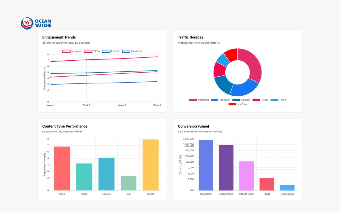Viewport: 340px width, 212px height.
Task: Click the Image axis label
Action: pyautogui.click(x=84, y=194)
